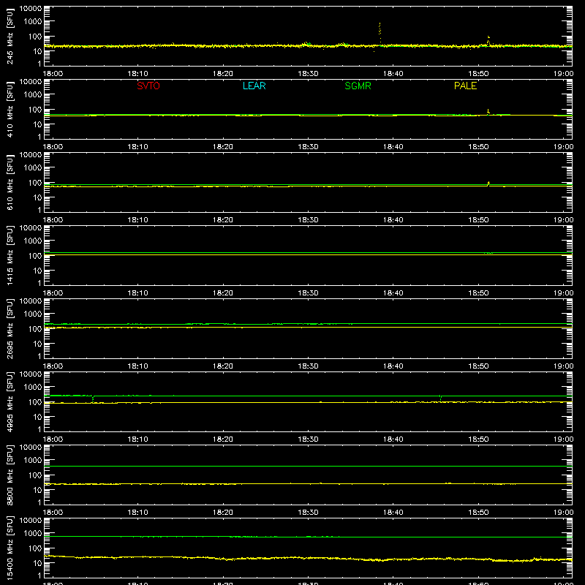Viewport: 585px width, 585px height.
Task: Click the 18:40 time label under 245 MHz plot
Action: [x=393, y=74]
